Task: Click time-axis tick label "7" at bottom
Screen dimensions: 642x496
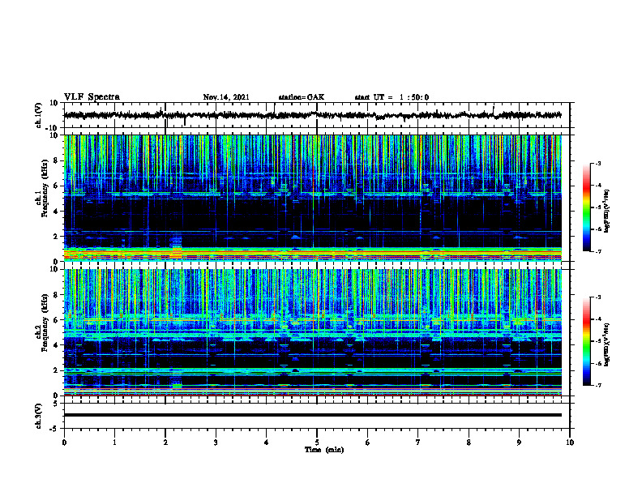Action: (418, 443)
